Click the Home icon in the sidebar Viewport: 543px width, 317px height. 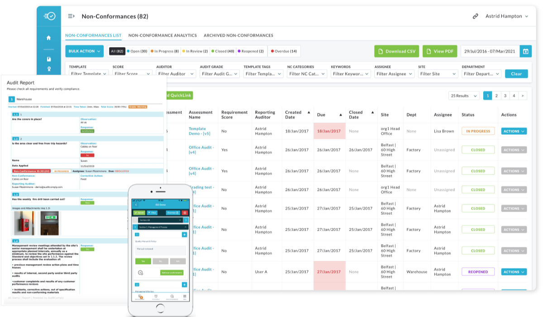point(49,38)
